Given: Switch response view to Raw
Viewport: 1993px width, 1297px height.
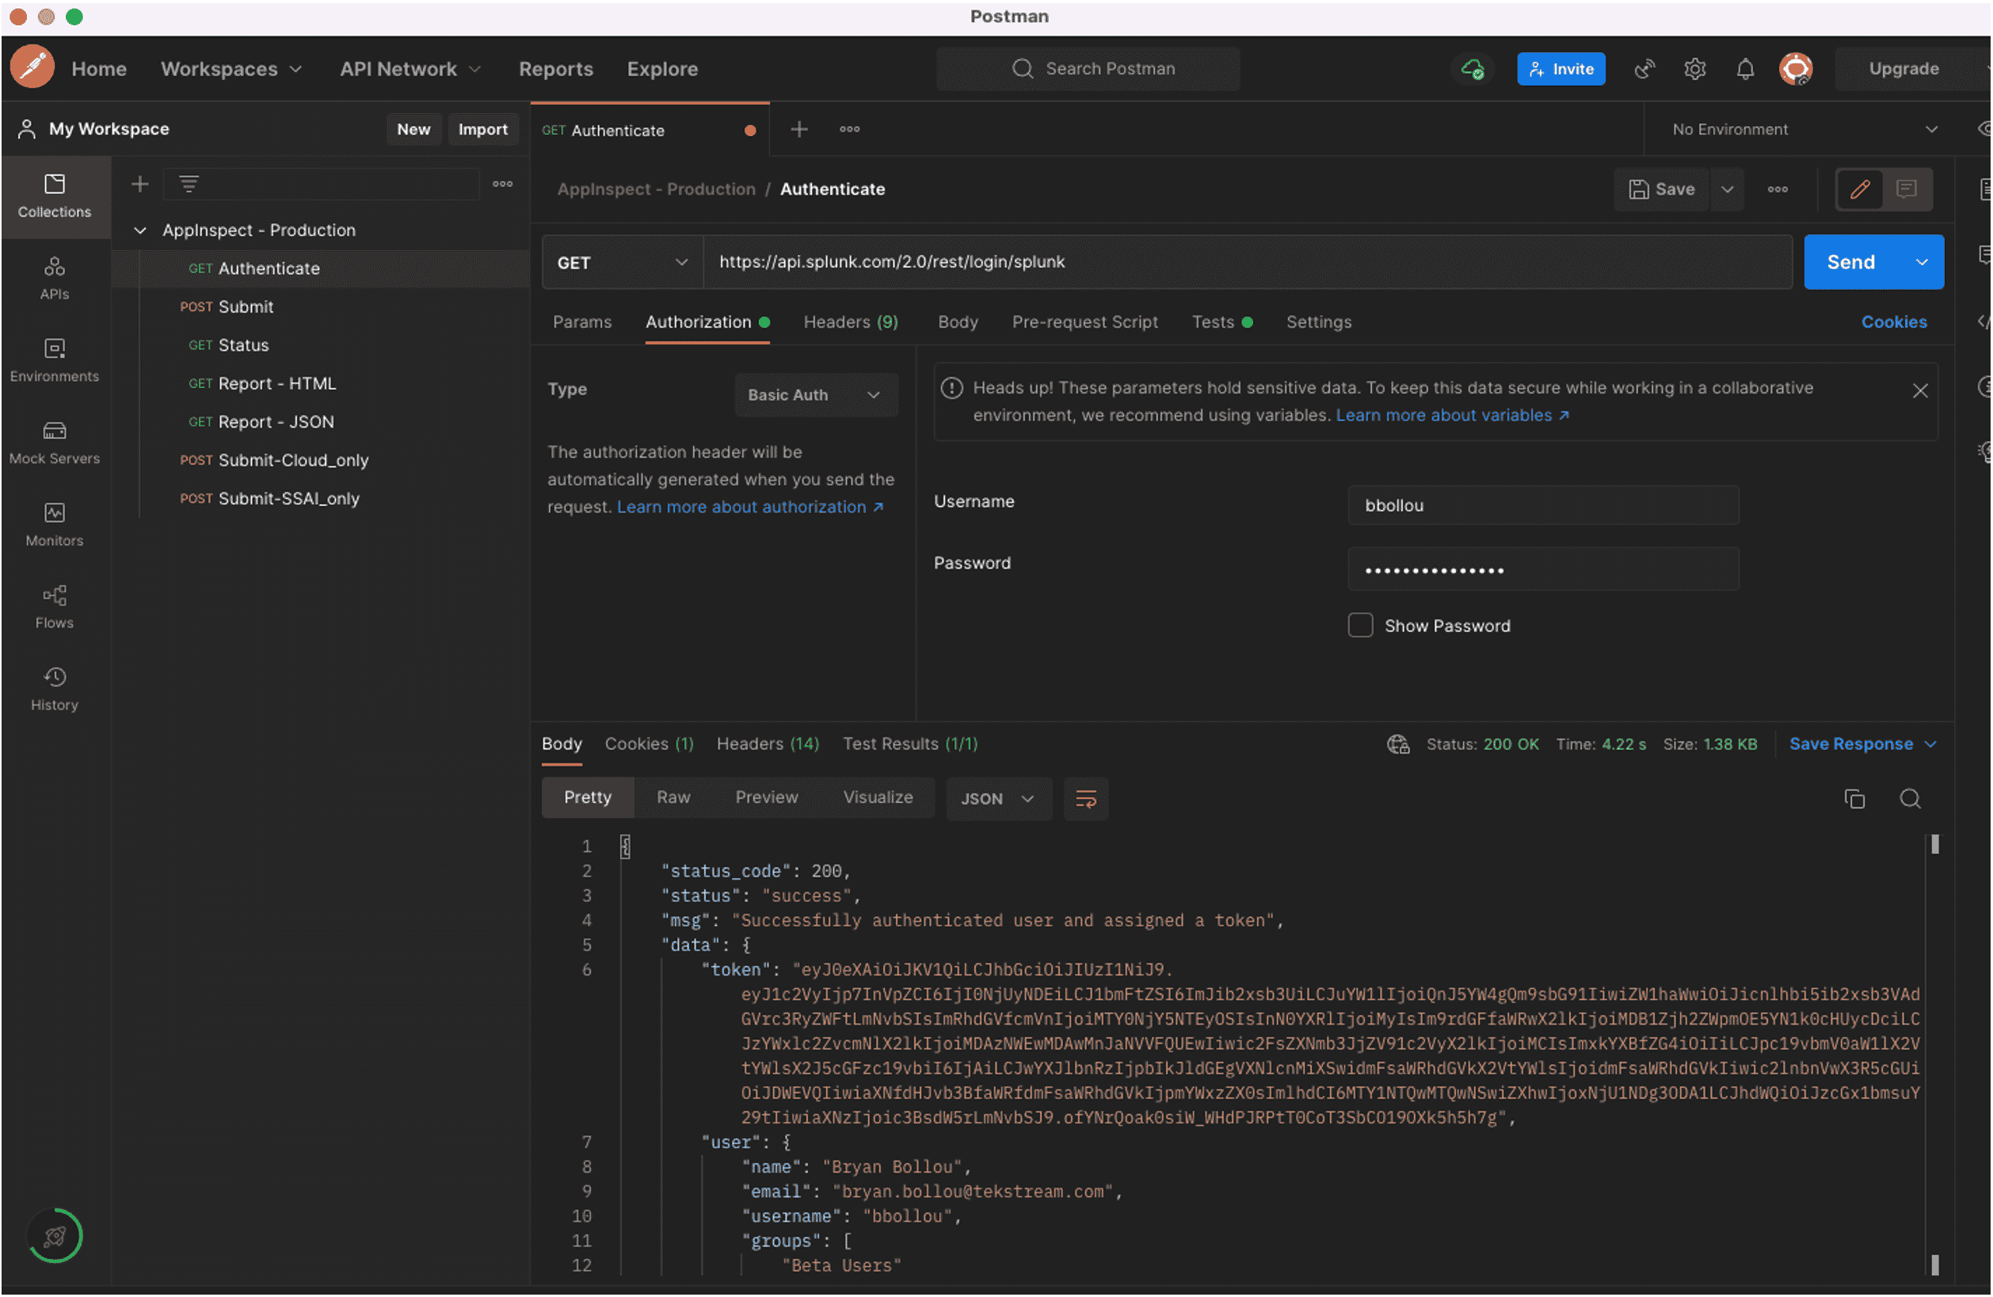Looking at the screenshot, I should pyautogui.click(x=673, y=798).
